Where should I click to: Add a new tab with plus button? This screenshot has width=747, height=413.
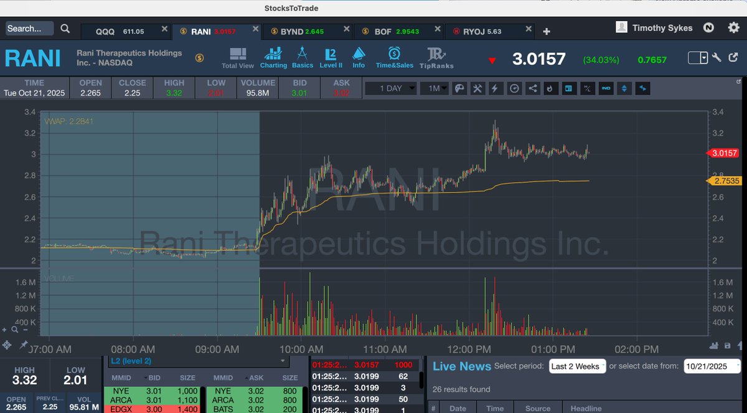coord(546,31)
